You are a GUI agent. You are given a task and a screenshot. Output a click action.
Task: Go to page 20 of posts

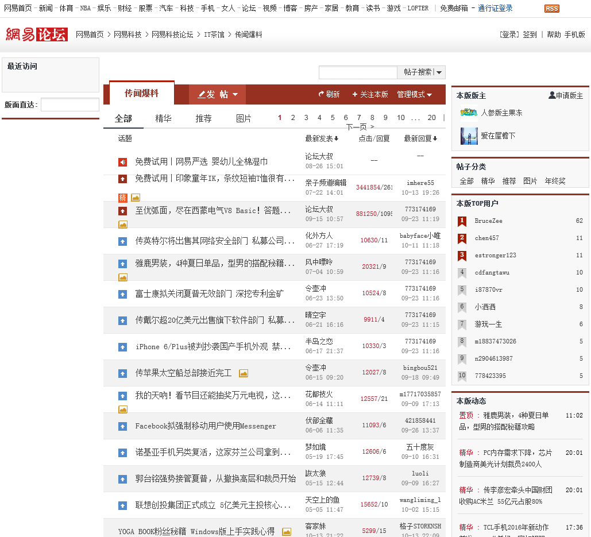pyautogui.click(x=431, y=118)
